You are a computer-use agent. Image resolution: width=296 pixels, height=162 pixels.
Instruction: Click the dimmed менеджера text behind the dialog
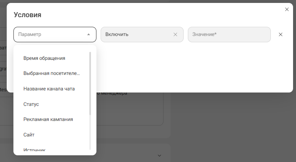click(x=114, y=93)
